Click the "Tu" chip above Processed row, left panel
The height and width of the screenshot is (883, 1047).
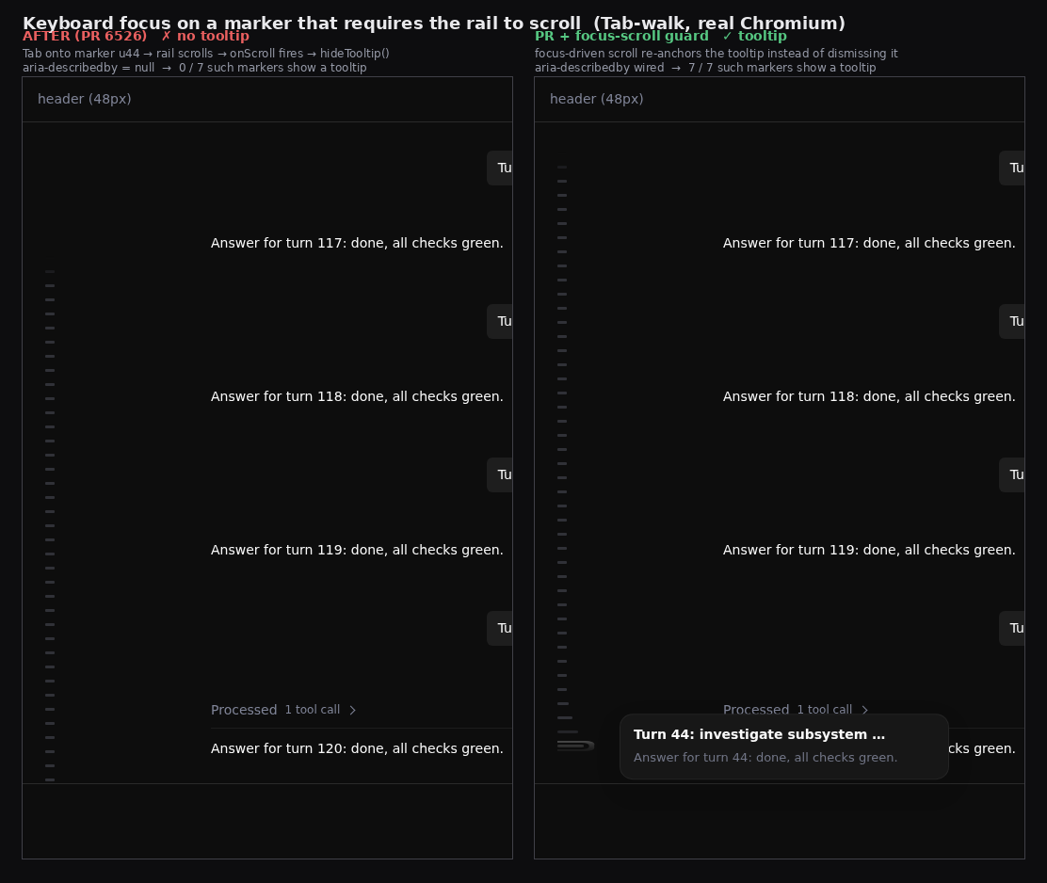coord(500,628)
